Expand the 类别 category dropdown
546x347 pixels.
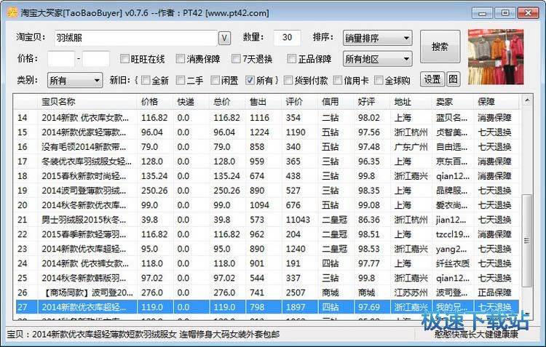pos(75,80)
